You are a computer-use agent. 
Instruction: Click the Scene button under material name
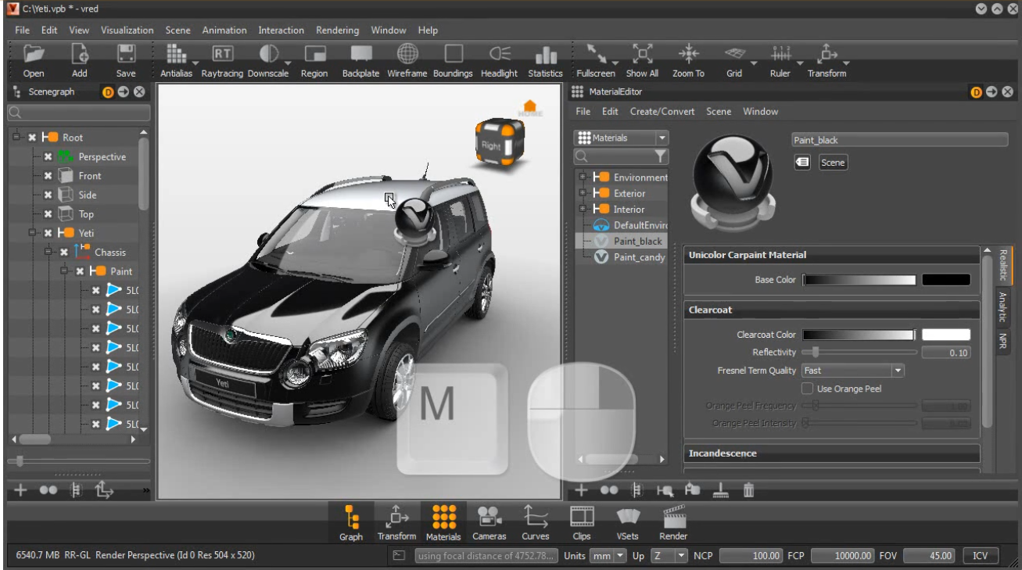833,163
